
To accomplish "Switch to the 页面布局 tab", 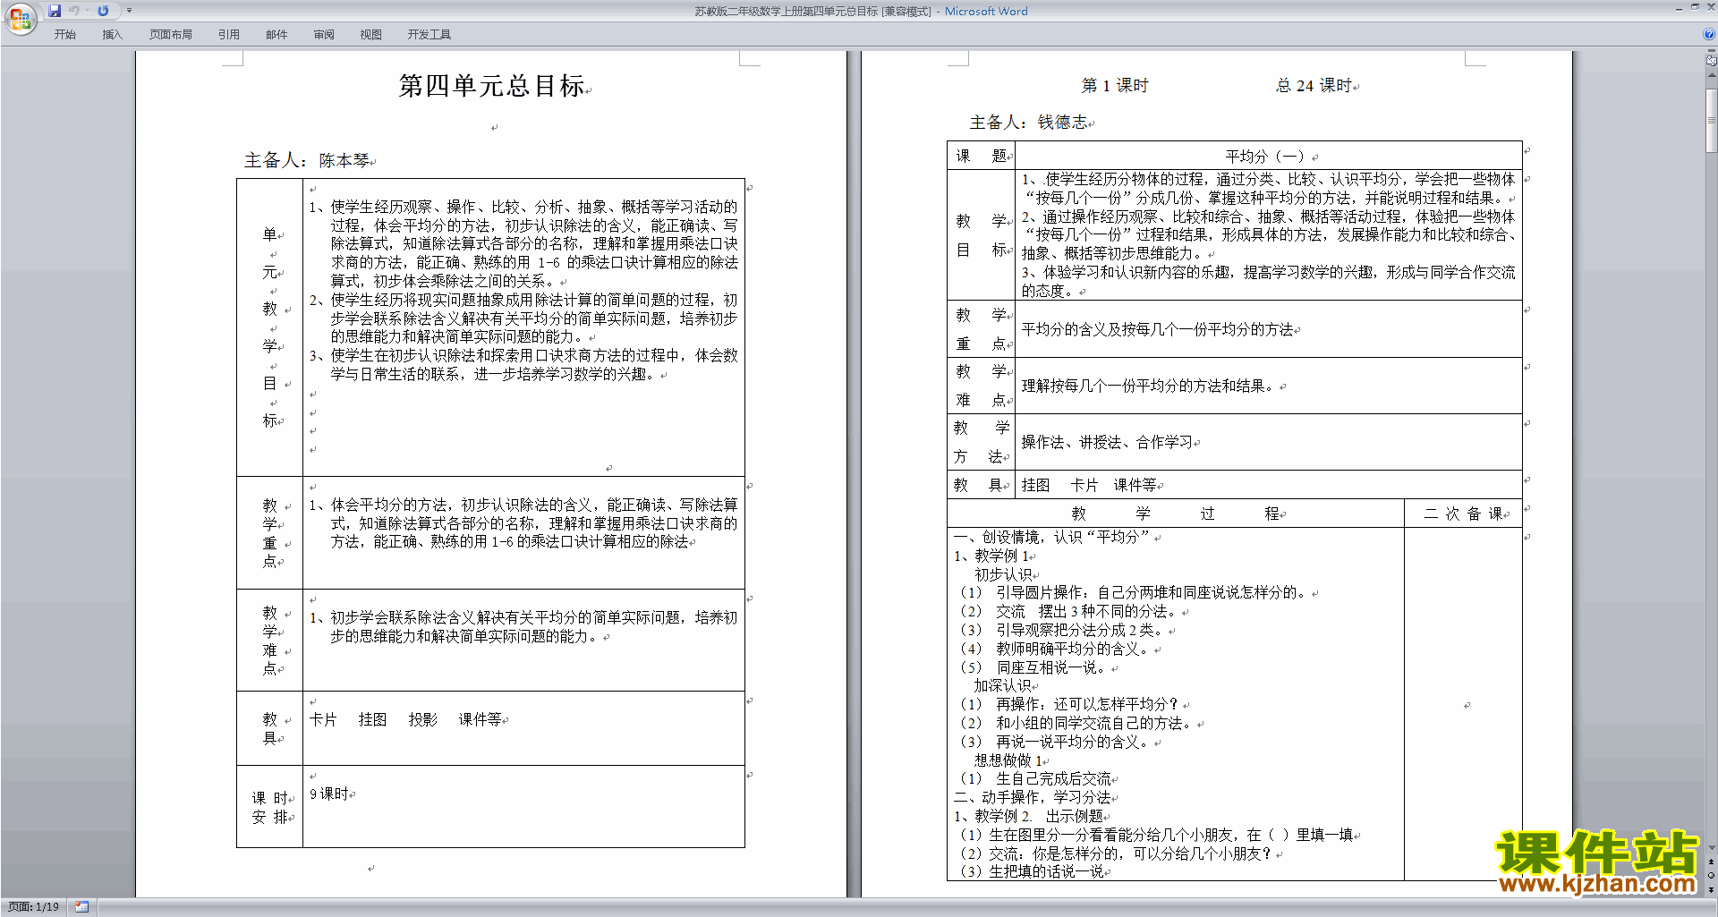I will (x=170, y=35).
